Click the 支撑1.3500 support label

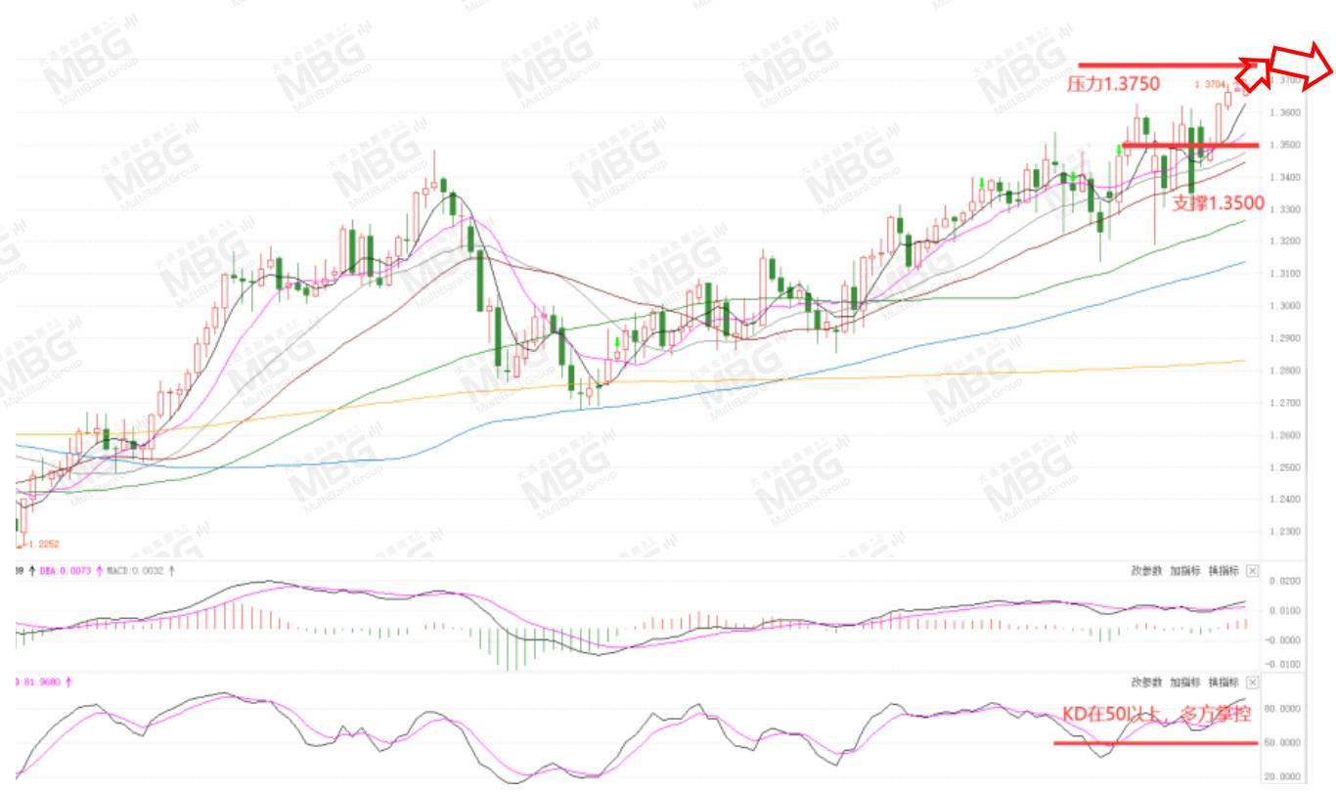point(1218,203)
